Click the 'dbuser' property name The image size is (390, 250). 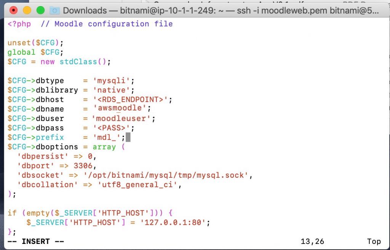point(50,119)
